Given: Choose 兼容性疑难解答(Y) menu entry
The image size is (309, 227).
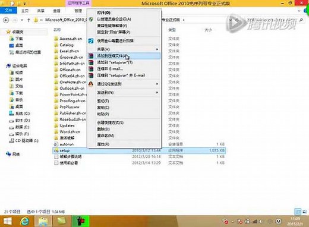Looking at the screenshot, I should coord(124,26).
